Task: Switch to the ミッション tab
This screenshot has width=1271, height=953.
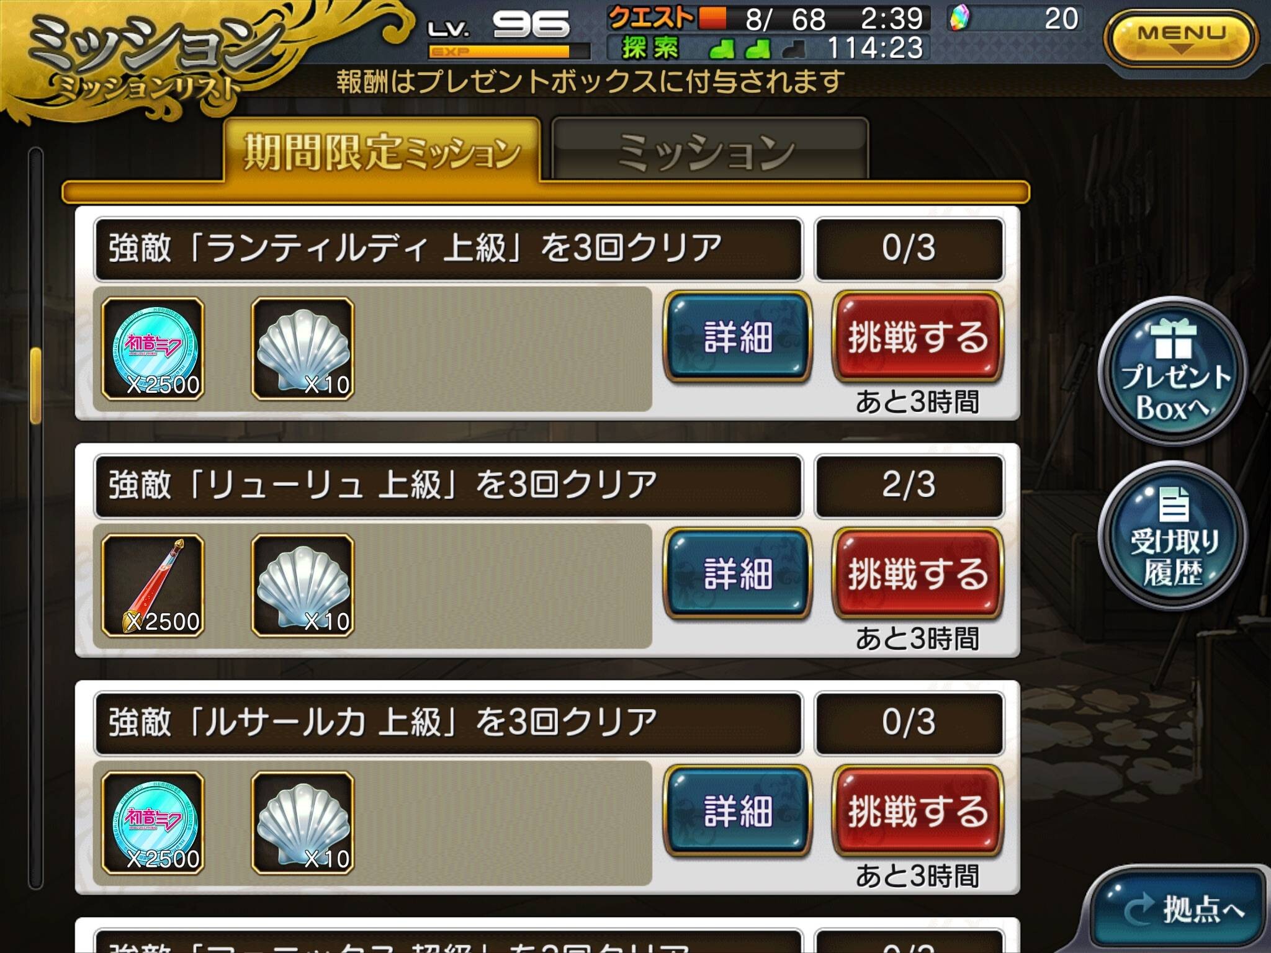Action: (x=709, y=151)
